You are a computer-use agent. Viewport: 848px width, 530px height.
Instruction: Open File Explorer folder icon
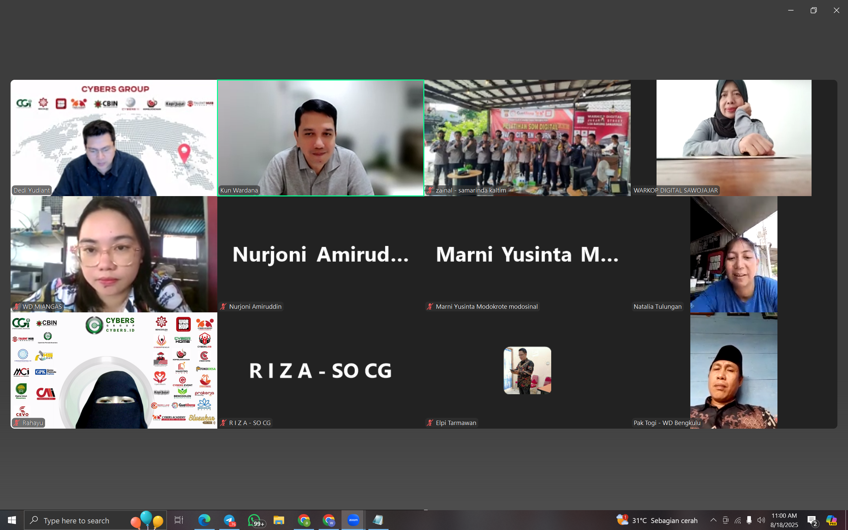point(279,520)
